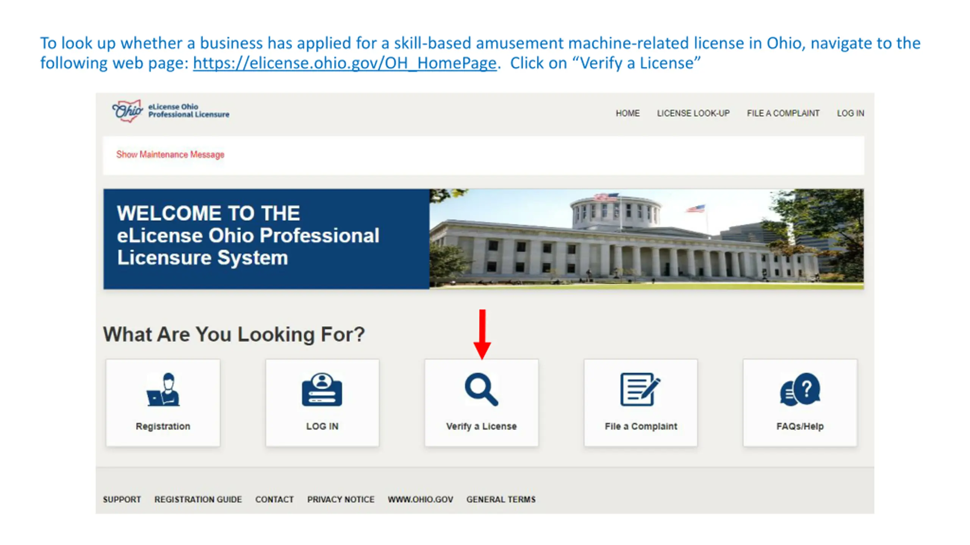Click the LOG IN card label
The image size is (970, 545).
point(322,426)
